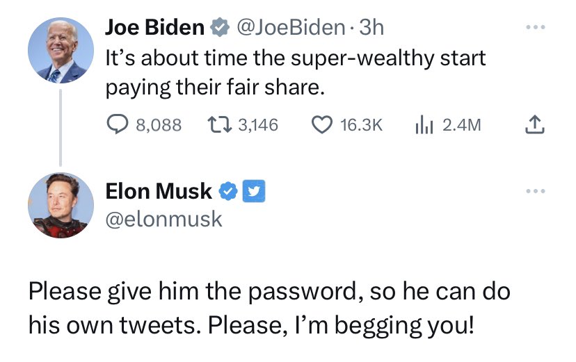The image size is (576, 362).
Task: Click the 16.3K likes count
Action: coord(361,125)
